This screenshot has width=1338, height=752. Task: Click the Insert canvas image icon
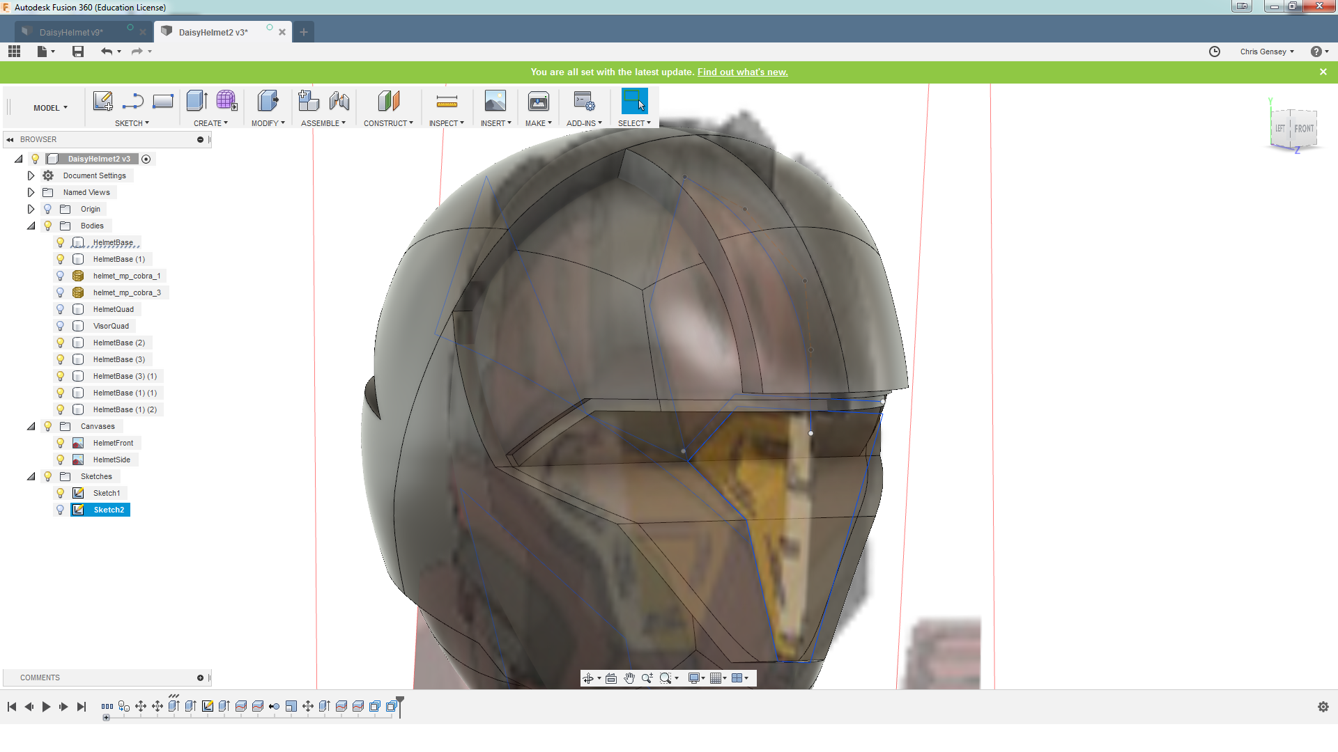[495, 102]
